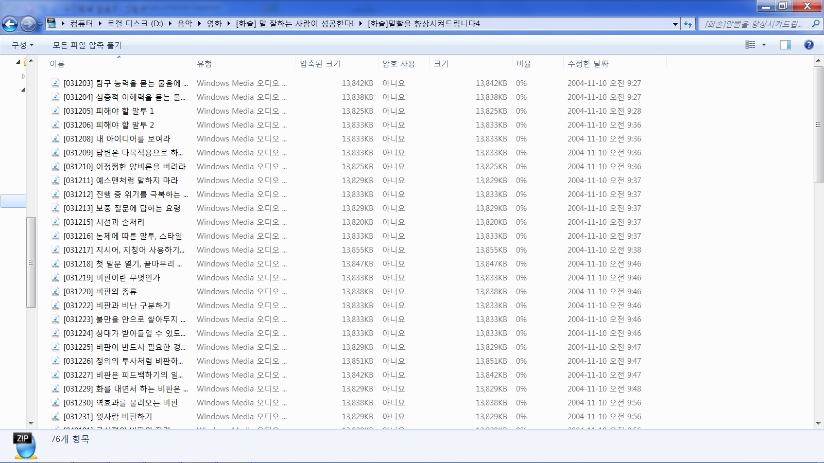Click the 음악 breadcrumb in address bar

184,24
